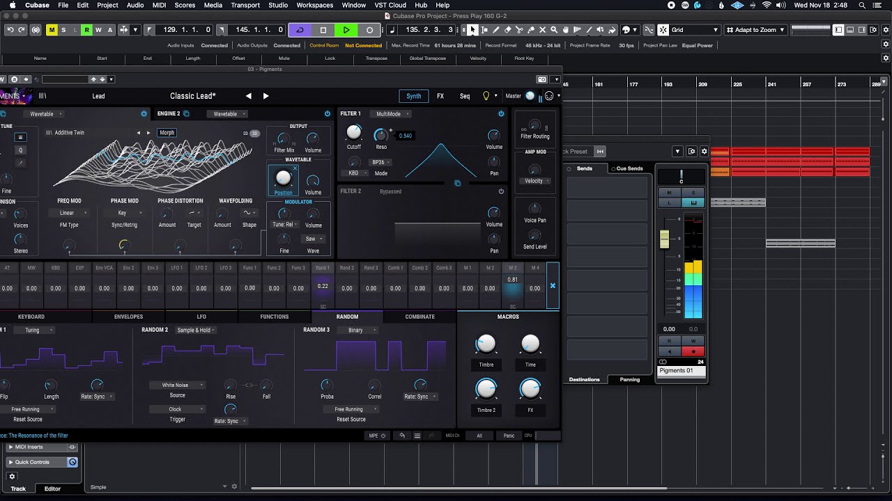The height and width of the screenshot is (501, 892).
Task: Open Pigments sound design tips lightbulb
Action: click(x=486, y=96)
